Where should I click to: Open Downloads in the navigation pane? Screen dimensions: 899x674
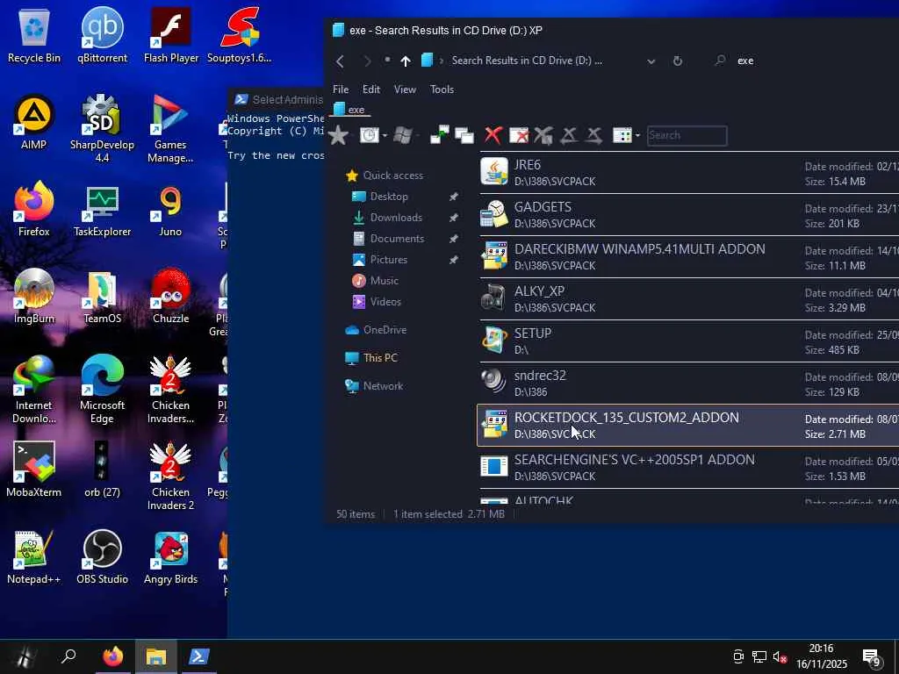[387, 218]
